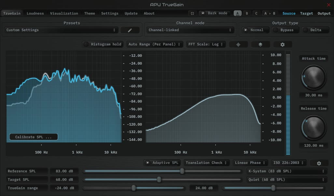Toggle Adaptive SPL
Image resolution: width=334 pixels, height=196 pixels.
pos(162,163)
